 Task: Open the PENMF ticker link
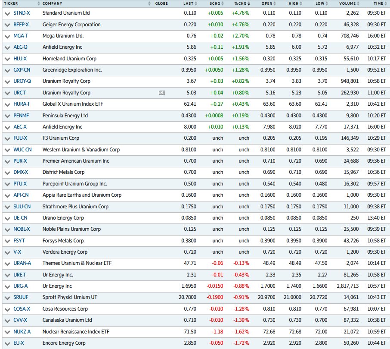[22, 115]
